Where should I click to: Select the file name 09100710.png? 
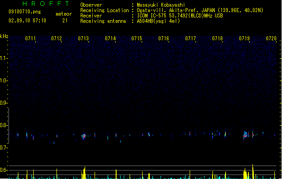[x=25, y=12]
